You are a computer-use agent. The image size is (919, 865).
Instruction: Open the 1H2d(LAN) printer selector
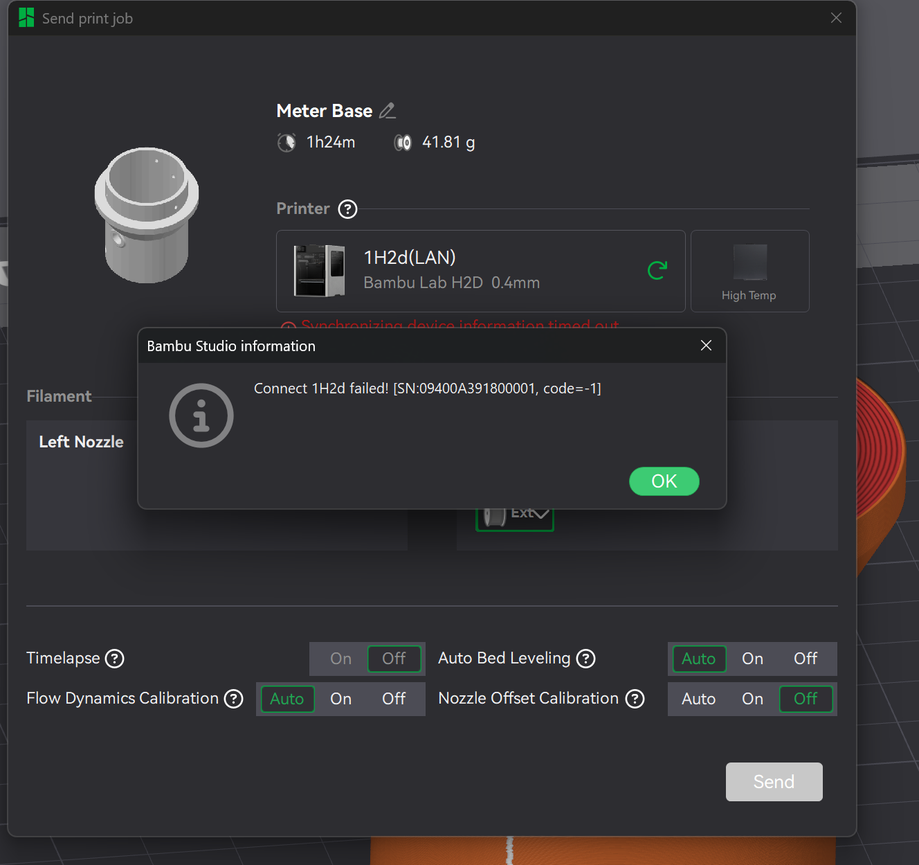(480, 271)
